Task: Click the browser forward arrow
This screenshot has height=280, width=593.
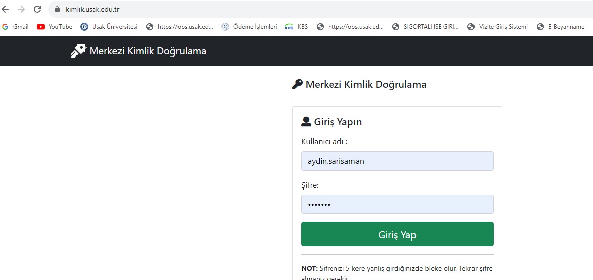Action: (21, 9)
